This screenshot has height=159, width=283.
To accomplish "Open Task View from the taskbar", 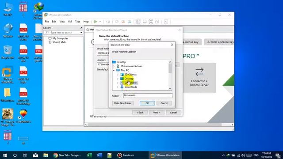I will click(25, 155).
